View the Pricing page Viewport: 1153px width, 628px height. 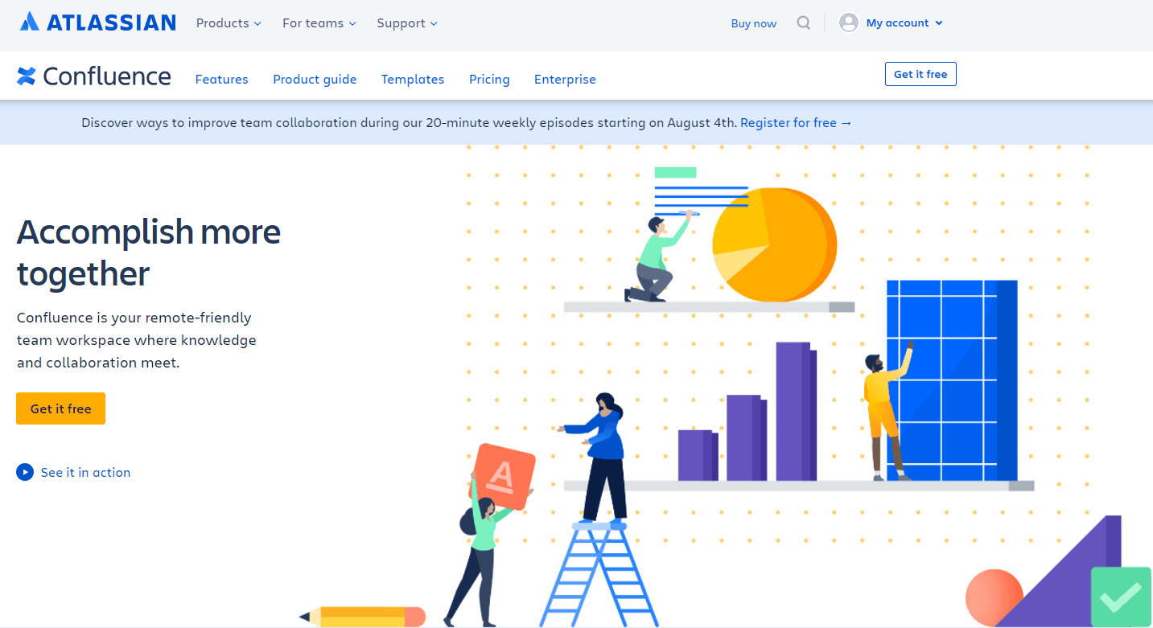pyautogui.click(x=489, y=79)
